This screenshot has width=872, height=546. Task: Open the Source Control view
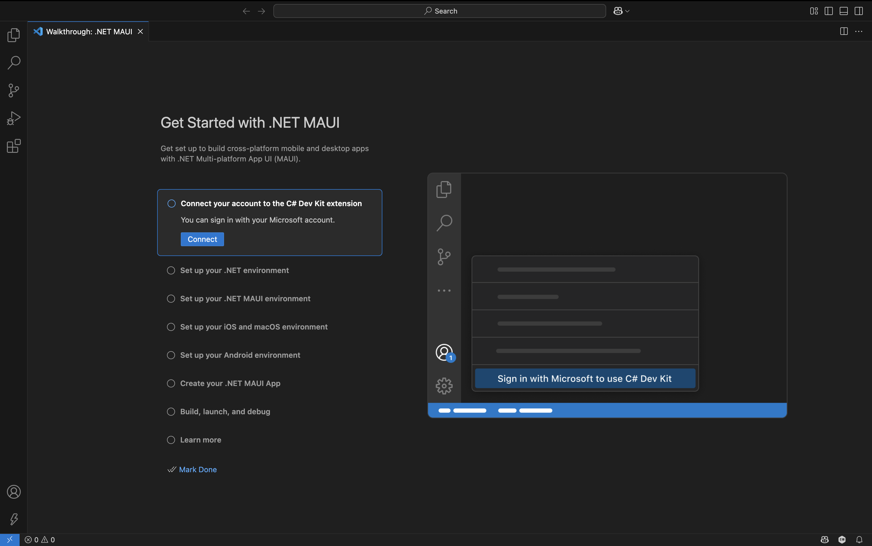point(13,90)
